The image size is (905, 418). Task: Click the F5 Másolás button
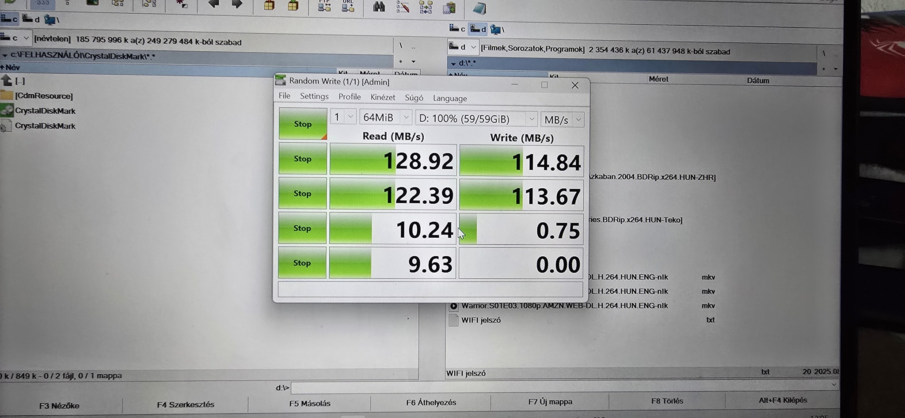click(310, 403)
